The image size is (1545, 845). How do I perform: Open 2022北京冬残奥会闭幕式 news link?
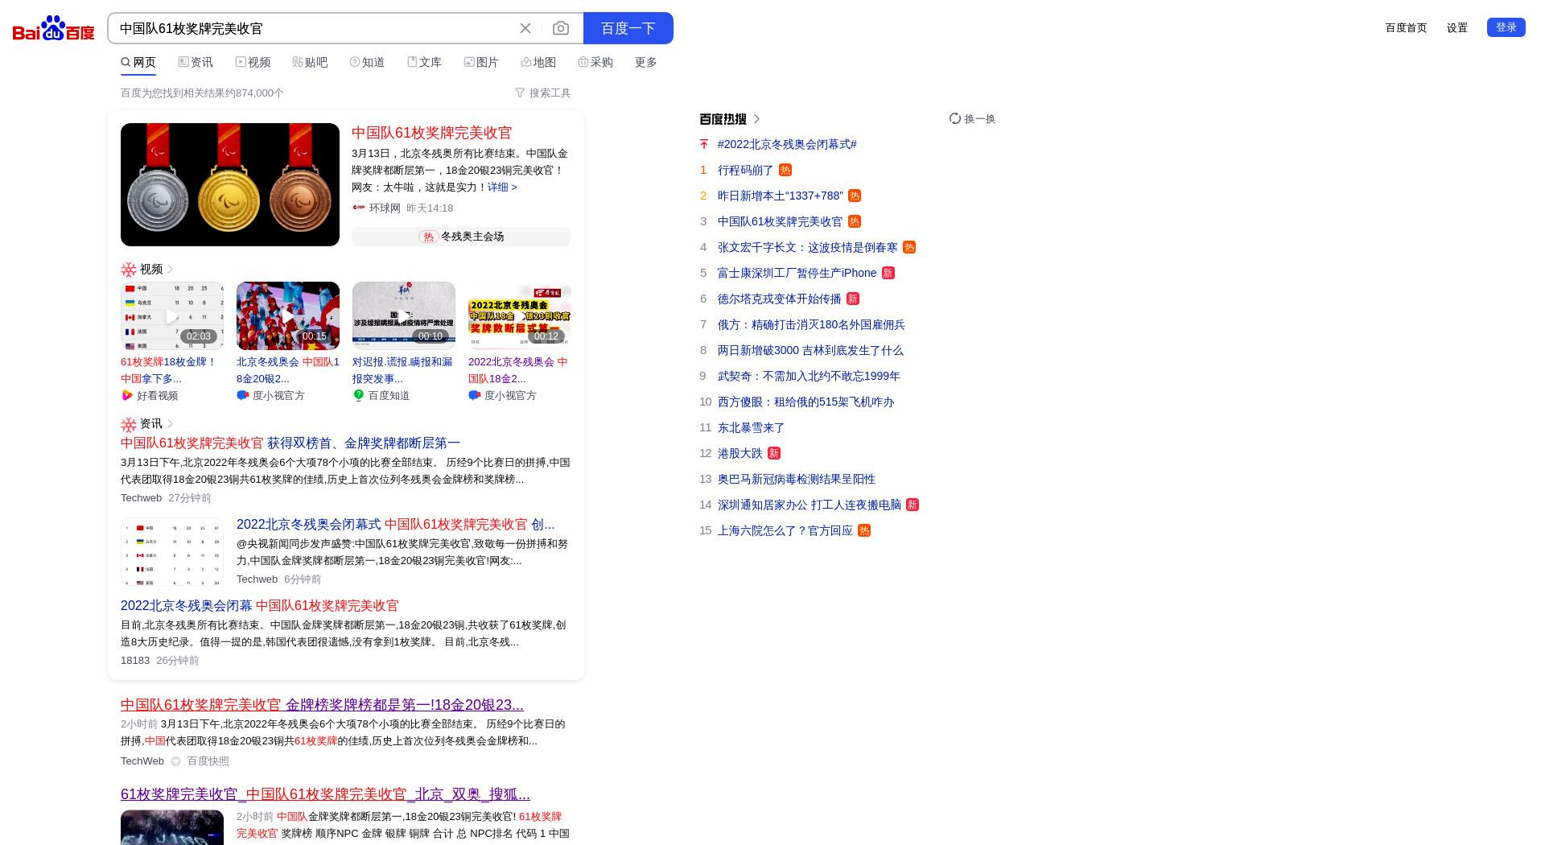pyautogui.click(x=395, y=525)
